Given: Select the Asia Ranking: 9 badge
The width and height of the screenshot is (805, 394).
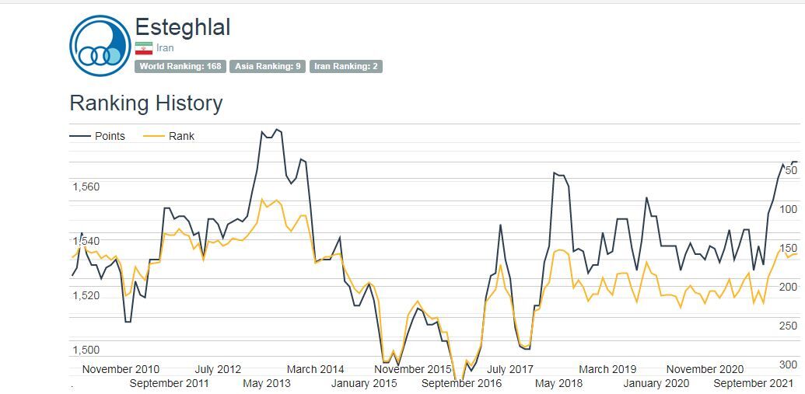Looking at the screenshot, I should click(x=268, y=67).
